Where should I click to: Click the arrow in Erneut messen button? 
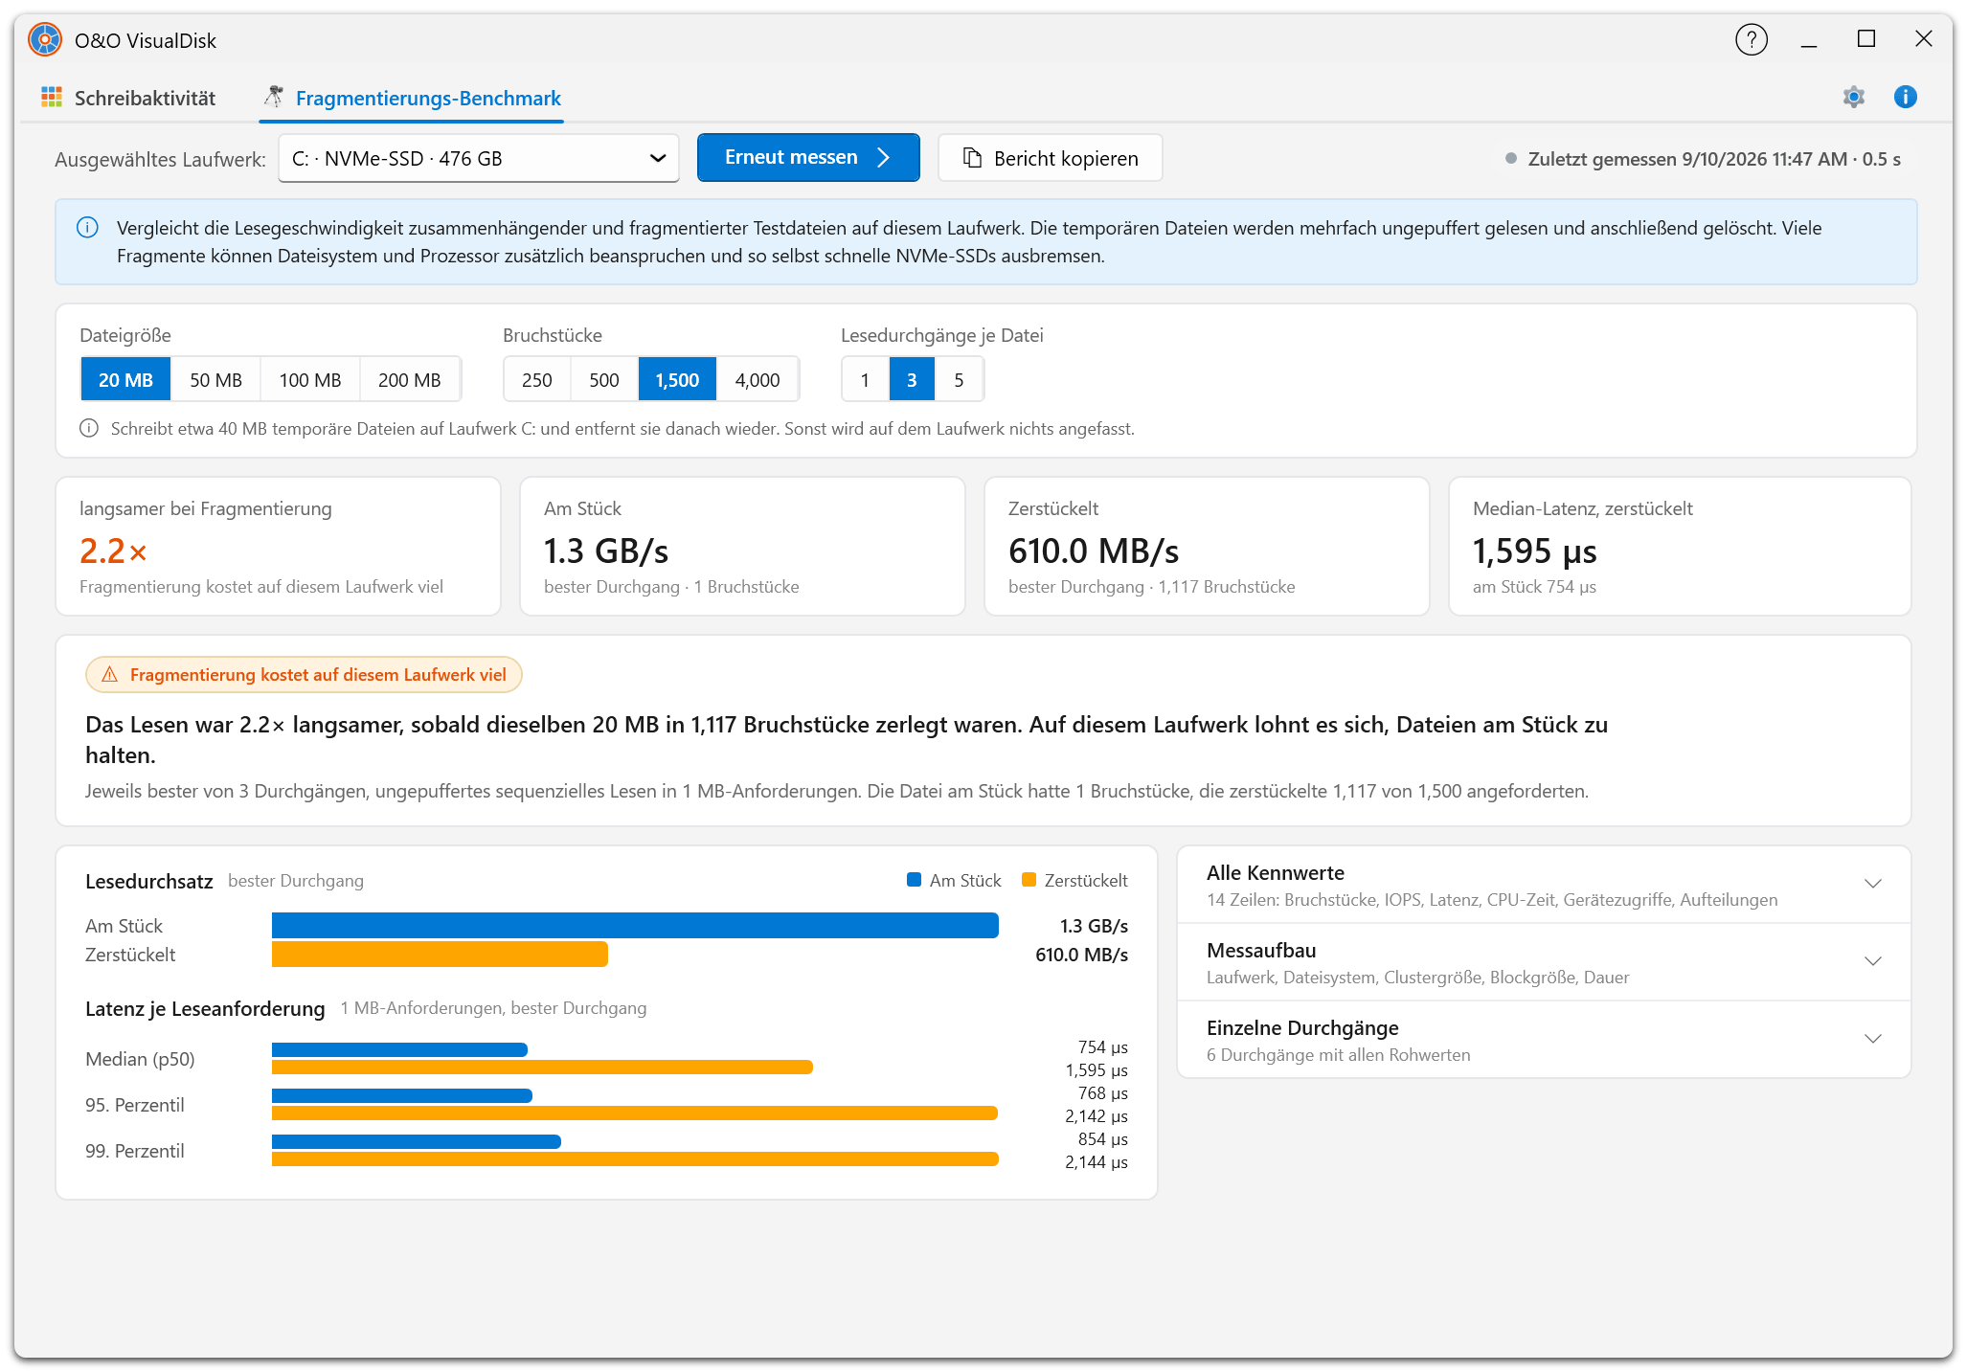tap(883, 158)
